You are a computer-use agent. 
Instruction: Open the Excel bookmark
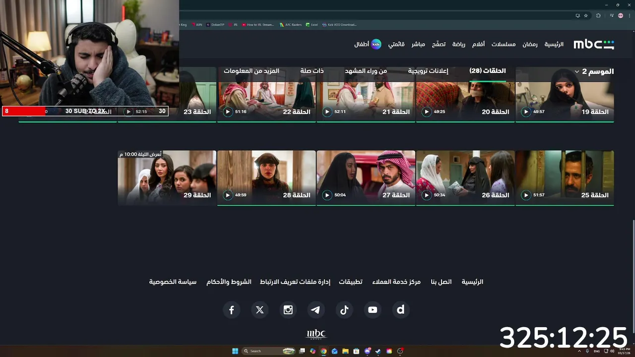tap(312, 25)
